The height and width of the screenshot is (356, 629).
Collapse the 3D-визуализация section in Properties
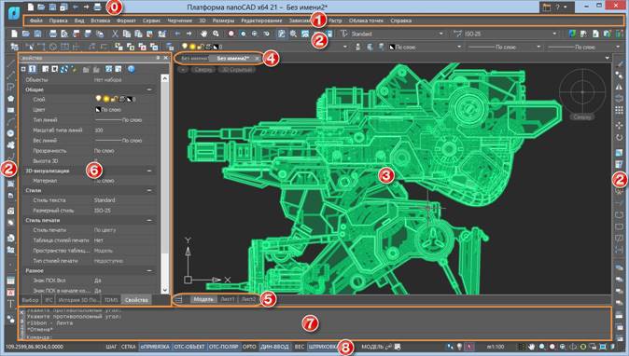coord(149,171)
